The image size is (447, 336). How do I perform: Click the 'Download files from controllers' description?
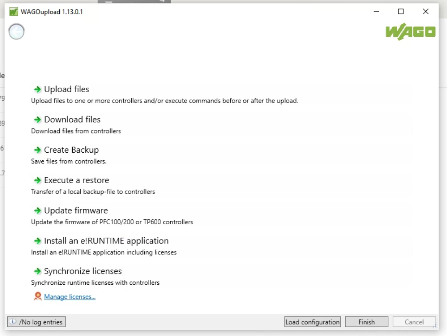click(76, 131)
